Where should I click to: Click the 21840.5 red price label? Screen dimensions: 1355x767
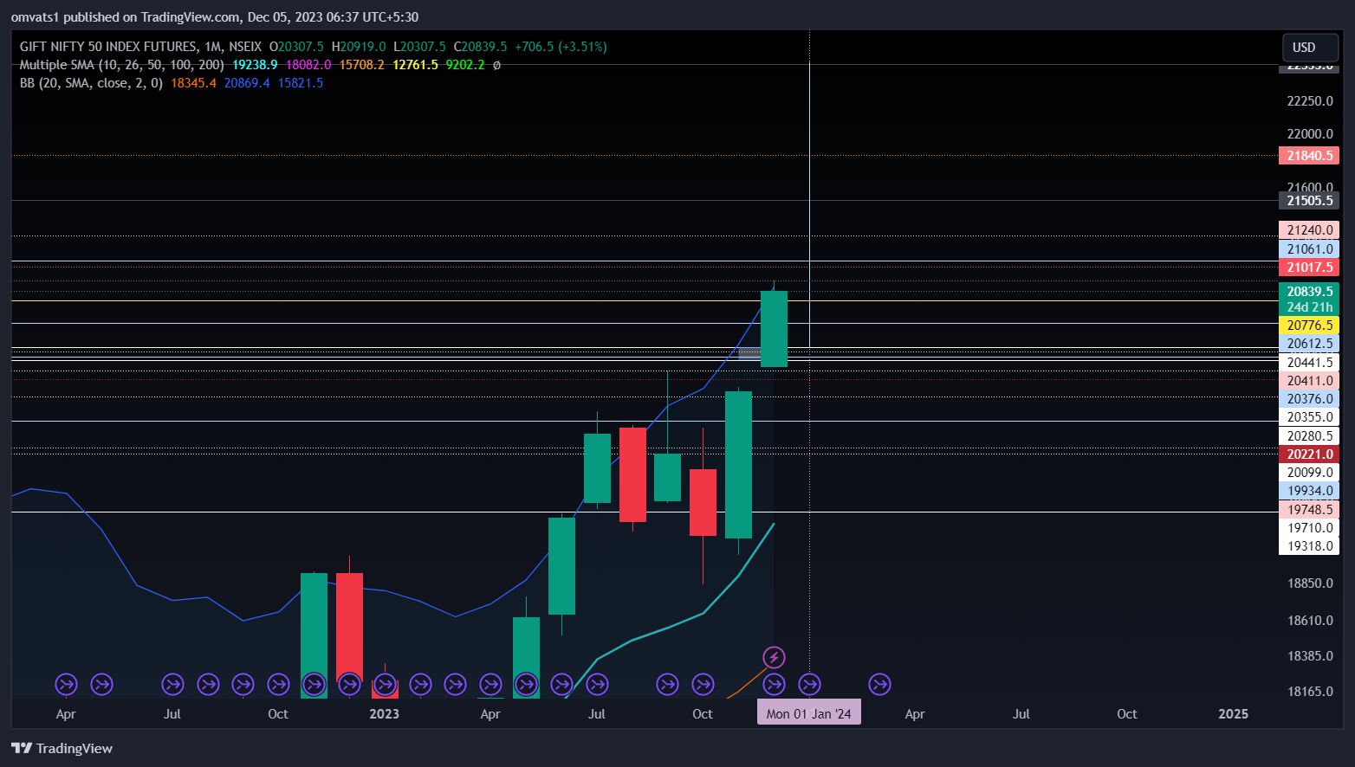tap(1309, 156)
